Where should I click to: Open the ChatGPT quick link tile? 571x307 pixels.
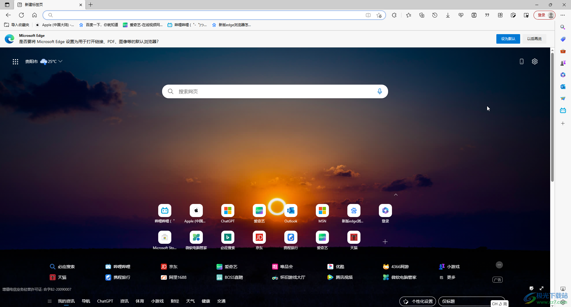click(228, 214)
